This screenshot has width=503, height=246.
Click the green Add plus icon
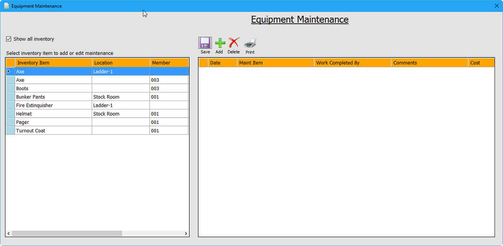pyautogui.click(x=220, y=43)
